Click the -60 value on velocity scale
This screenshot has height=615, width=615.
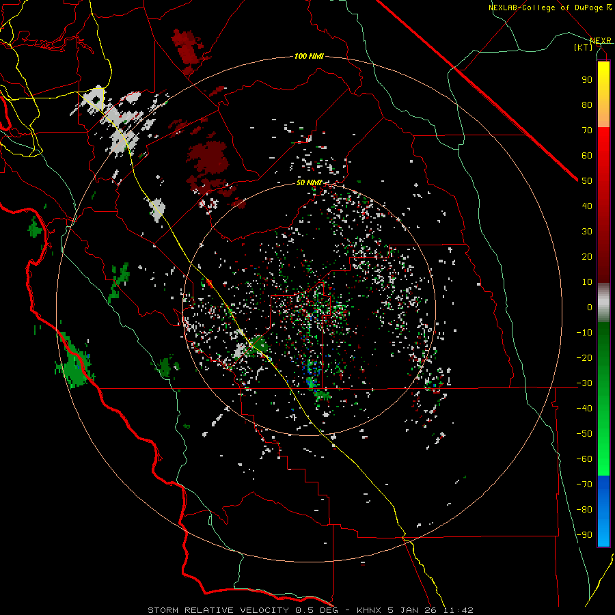click(584, 459)
